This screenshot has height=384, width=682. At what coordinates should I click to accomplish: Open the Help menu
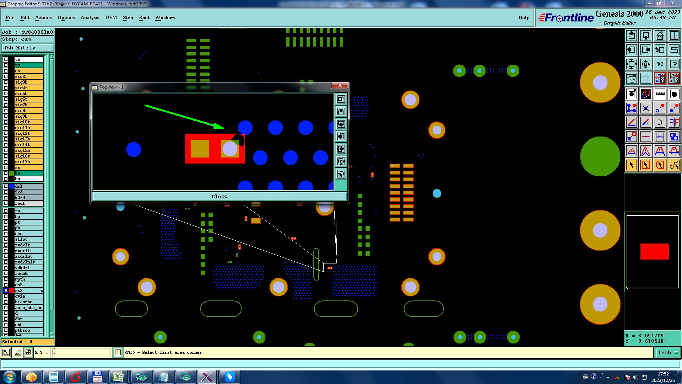(x=524, y=17)
